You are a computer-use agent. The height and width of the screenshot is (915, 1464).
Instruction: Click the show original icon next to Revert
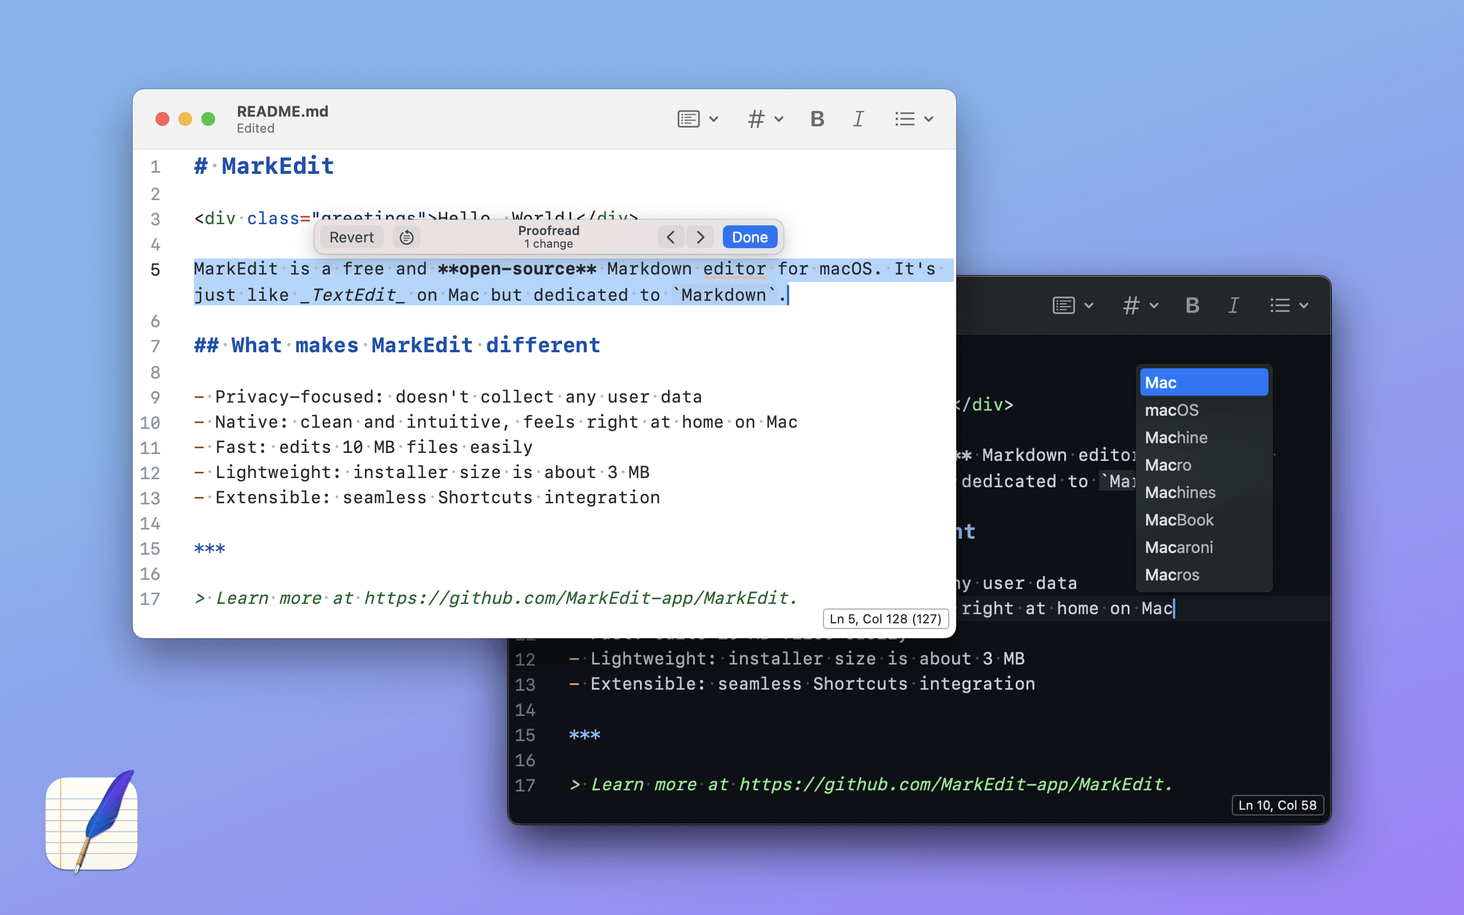407,237
